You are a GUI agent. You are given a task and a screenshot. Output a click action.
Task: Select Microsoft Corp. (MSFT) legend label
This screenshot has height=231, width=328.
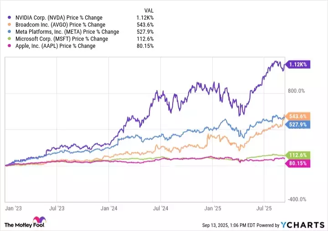(x=61, y=39)
